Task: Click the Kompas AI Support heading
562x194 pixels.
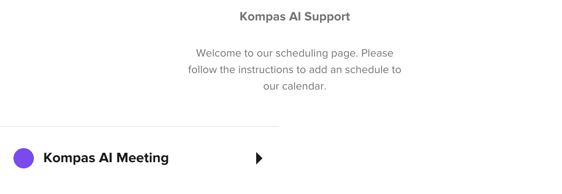Action: [294, 16]
